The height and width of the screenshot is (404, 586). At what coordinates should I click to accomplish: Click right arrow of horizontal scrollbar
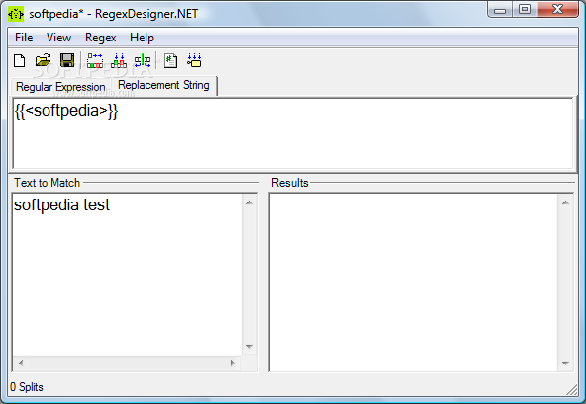(x=233, y=363)
